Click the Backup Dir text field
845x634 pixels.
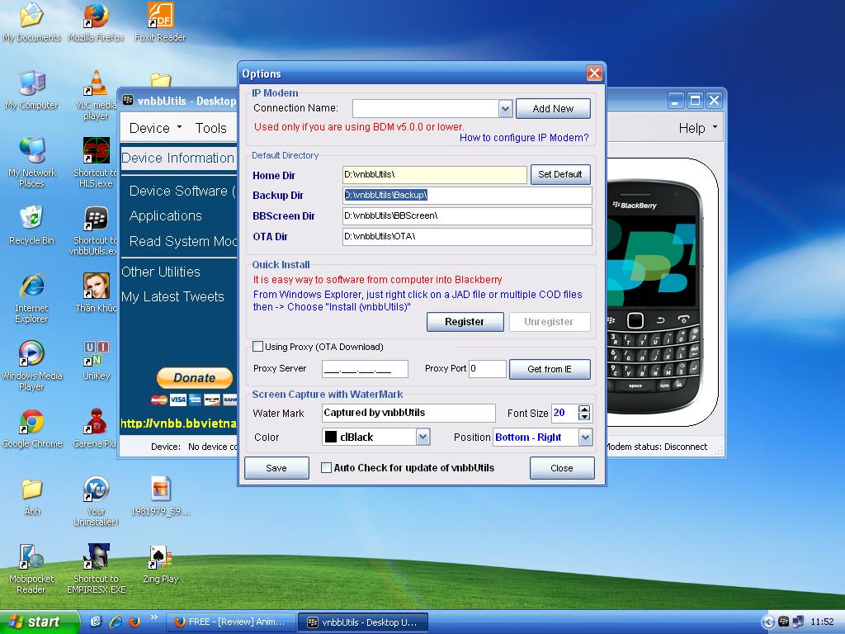coord(467,196)
